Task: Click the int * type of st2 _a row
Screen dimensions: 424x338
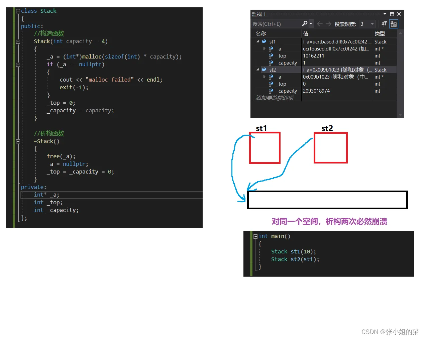Action: click(379, 77)
